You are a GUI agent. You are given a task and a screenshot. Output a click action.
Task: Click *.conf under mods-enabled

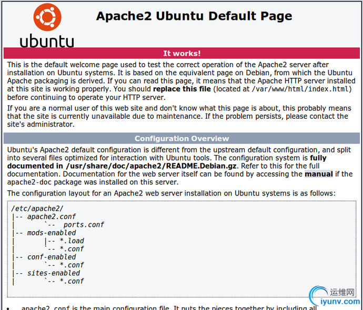pos(72,249)
